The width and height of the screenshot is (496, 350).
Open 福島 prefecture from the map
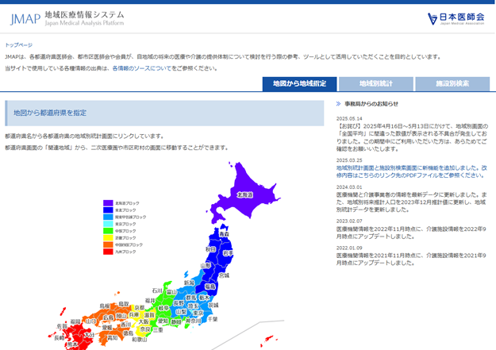tap(210, 287)
